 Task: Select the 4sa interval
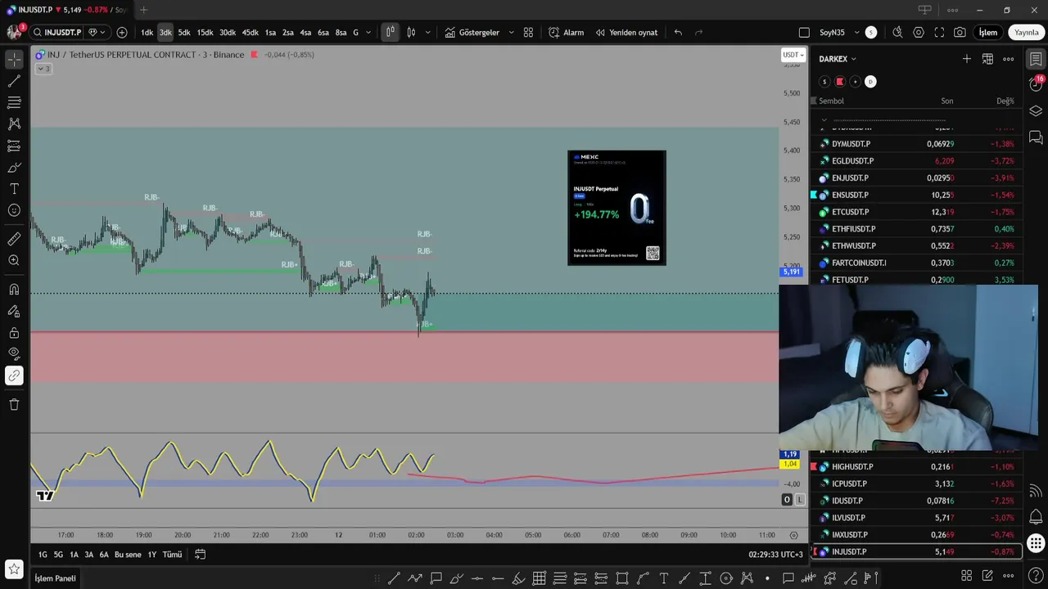[305, 33]
